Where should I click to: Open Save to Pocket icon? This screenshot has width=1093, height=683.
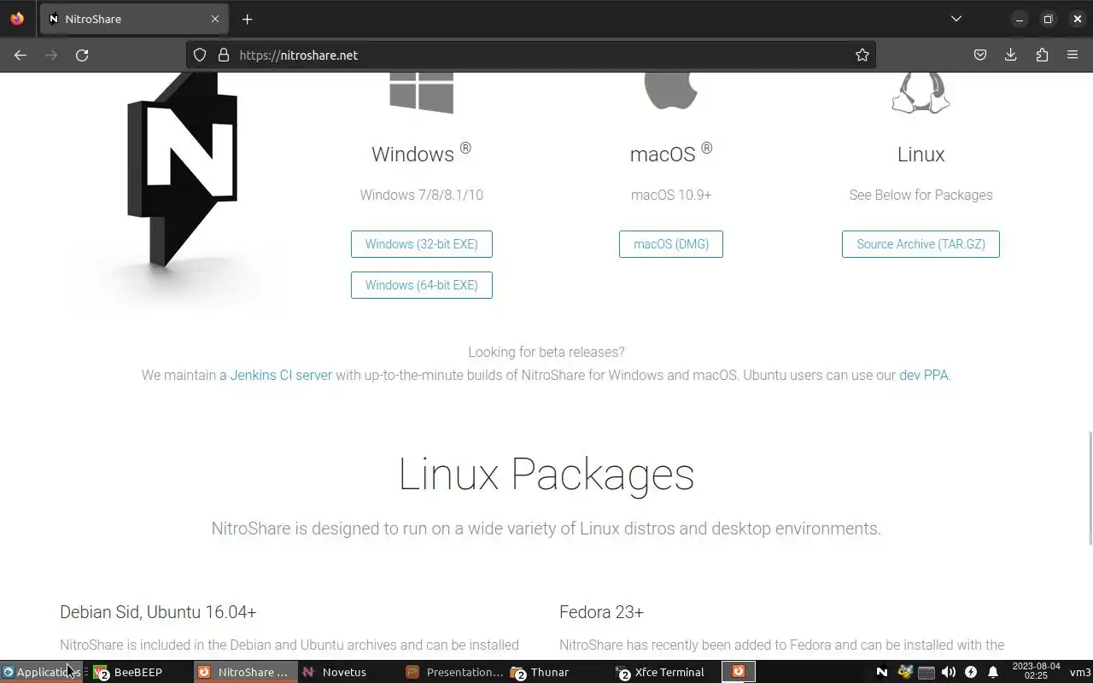(x=980, y=55)
